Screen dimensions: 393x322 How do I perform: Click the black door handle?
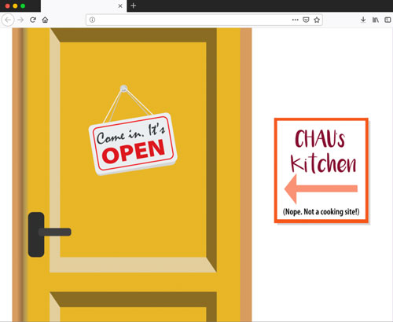pos(50,234)
